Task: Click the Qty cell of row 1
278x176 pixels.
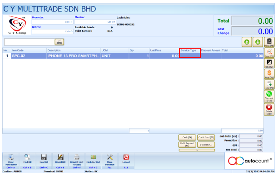Action: point(139,56)
